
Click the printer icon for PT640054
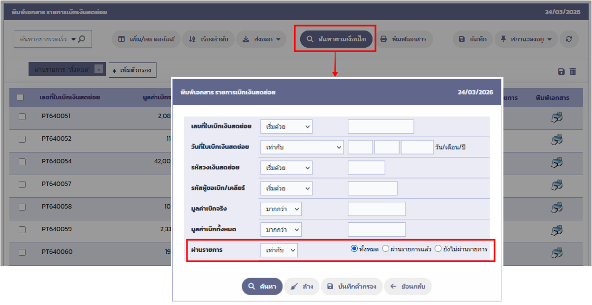(557, 162)
